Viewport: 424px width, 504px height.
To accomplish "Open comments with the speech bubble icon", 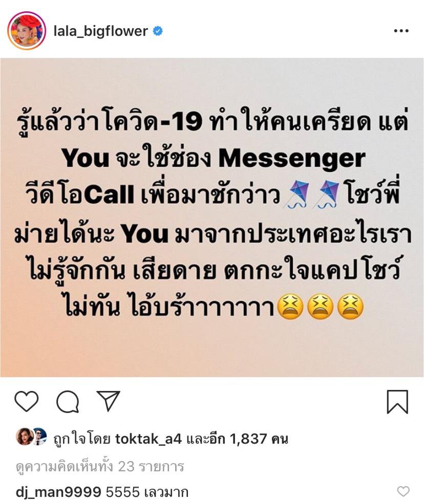I will pos(68,402).
